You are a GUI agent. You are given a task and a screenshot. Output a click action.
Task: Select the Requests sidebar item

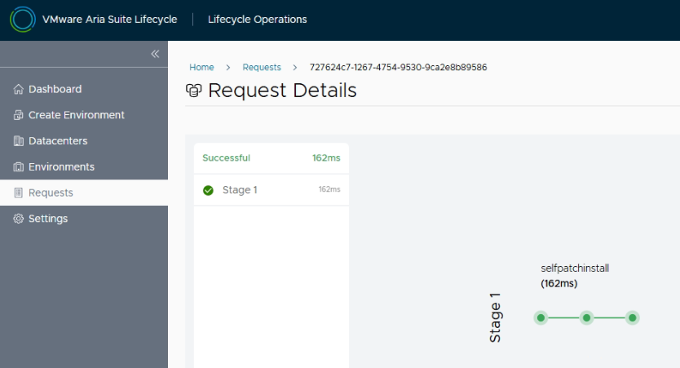click(51, 193)
